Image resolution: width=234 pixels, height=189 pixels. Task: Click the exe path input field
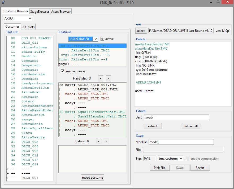click(181, 31)
